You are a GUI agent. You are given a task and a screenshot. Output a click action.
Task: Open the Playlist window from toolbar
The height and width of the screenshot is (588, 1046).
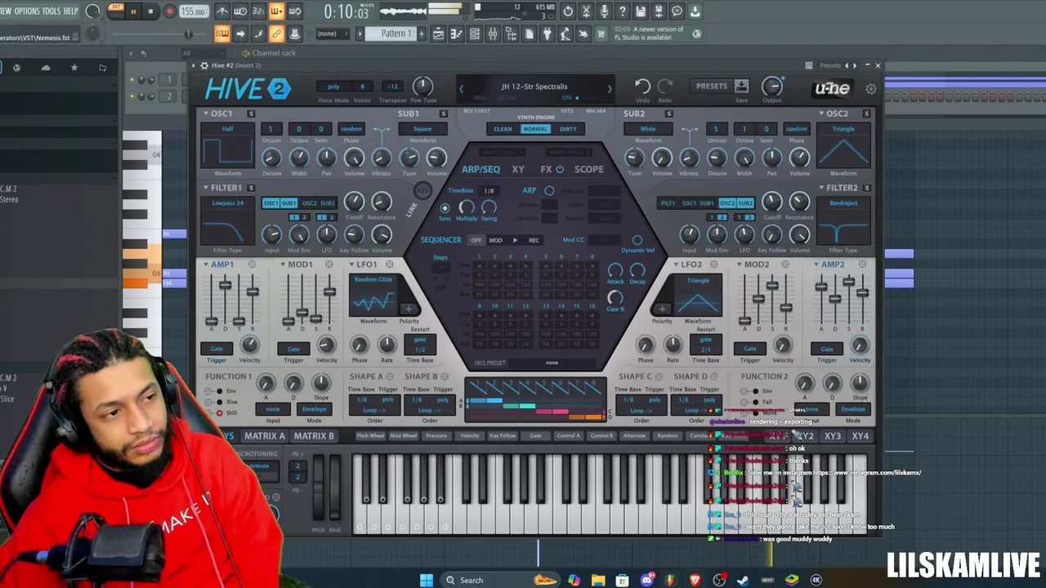point(438,33)
